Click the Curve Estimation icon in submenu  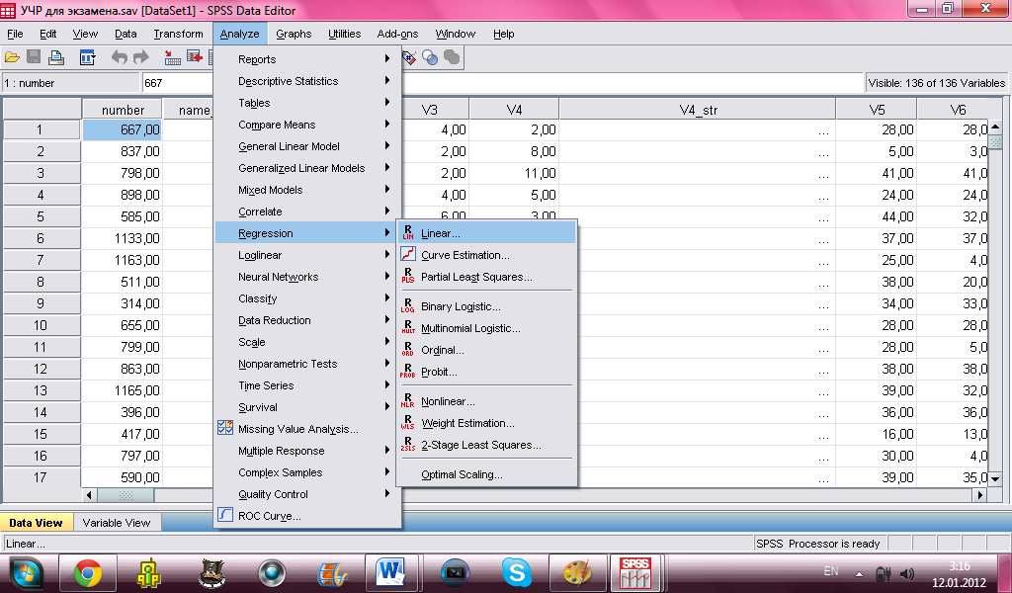click(408, 255)
